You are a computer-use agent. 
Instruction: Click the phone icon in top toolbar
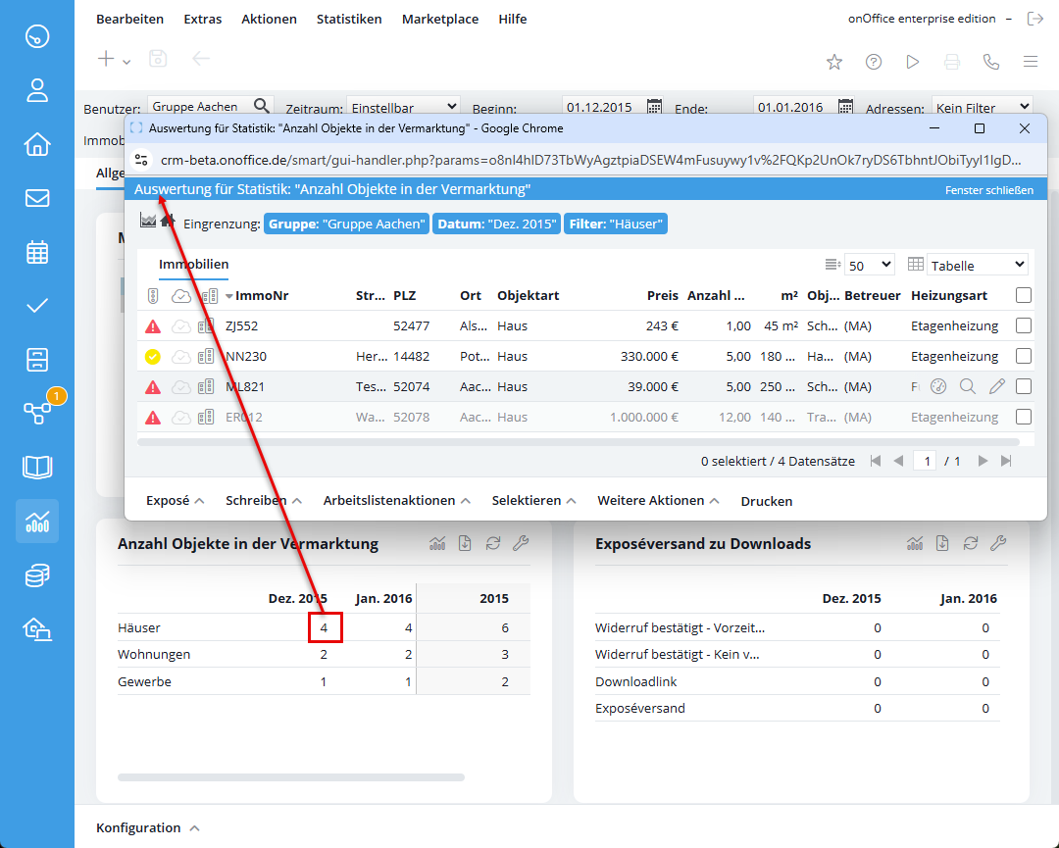[x=991, y=62]
